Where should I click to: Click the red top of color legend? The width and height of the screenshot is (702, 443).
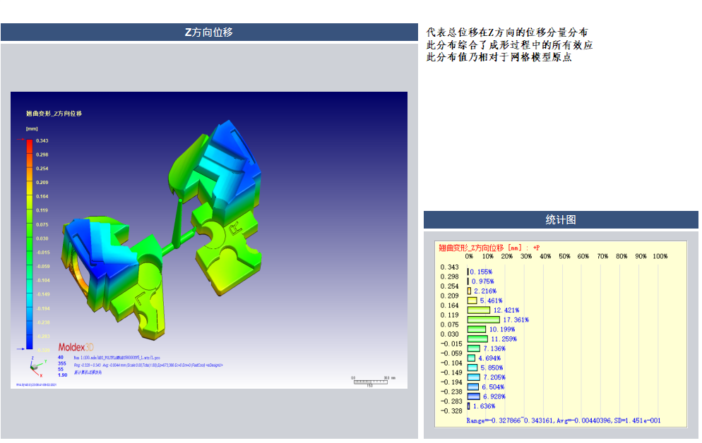click(x=29, y=143)
